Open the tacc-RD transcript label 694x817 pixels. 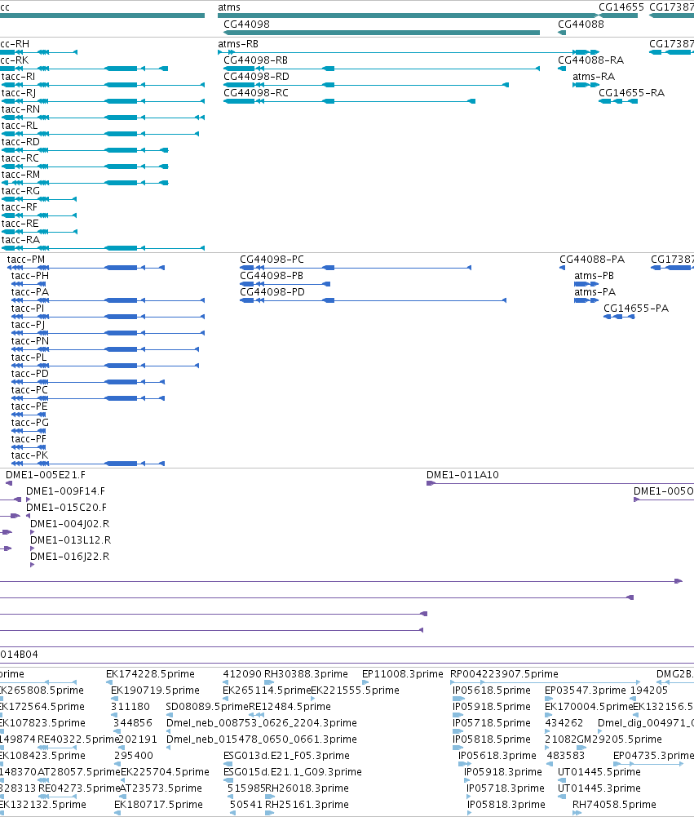20,142
